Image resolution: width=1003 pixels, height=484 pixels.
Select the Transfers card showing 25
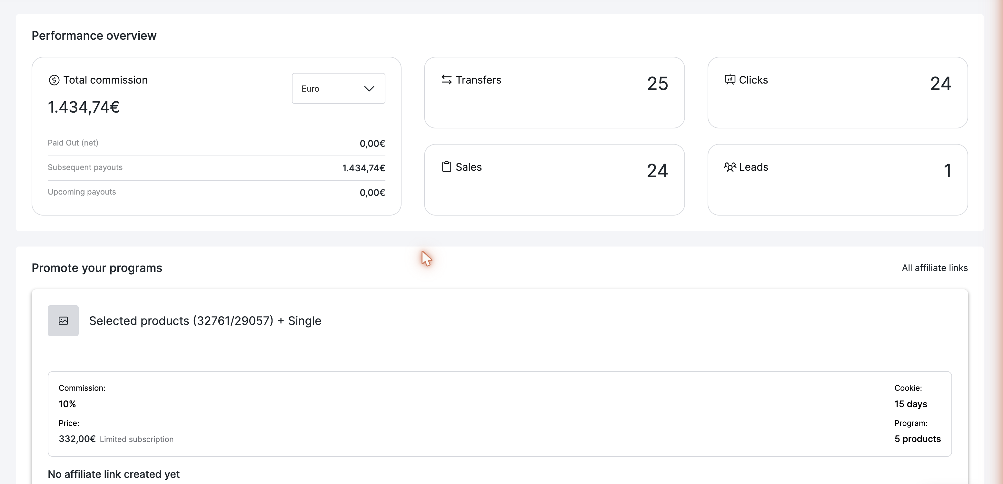tap(554, 93)
